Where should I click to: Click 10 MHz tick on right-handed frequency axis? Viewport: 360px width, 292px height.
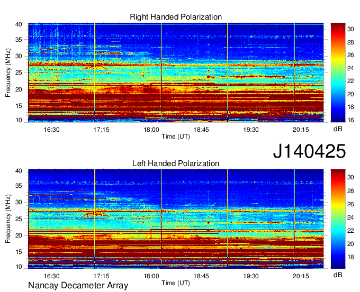point(19,120)
